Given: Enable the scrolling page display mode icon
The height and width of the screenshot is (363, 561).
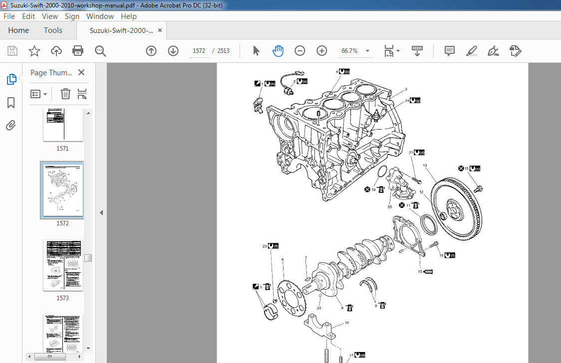Looking at the screenshot, I should tap(417, 51).
